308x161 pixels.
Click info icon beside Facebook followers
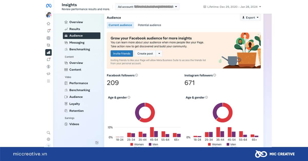click(137, 75)
